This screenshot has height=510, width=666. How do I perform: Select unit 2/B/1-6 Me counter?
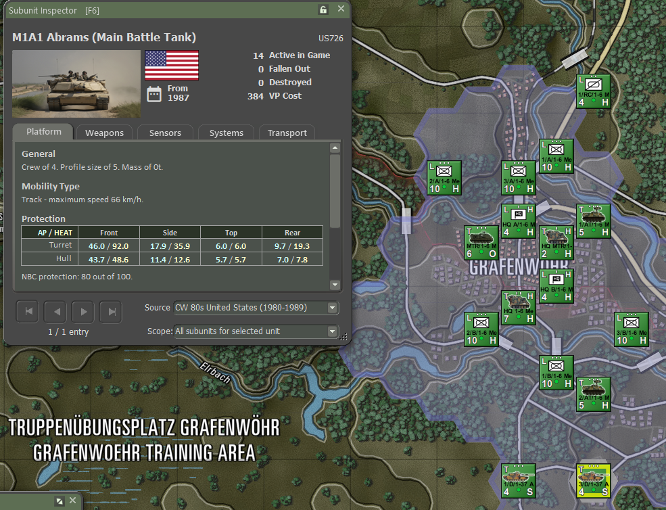pyautogui.click(x=481, y=329)
